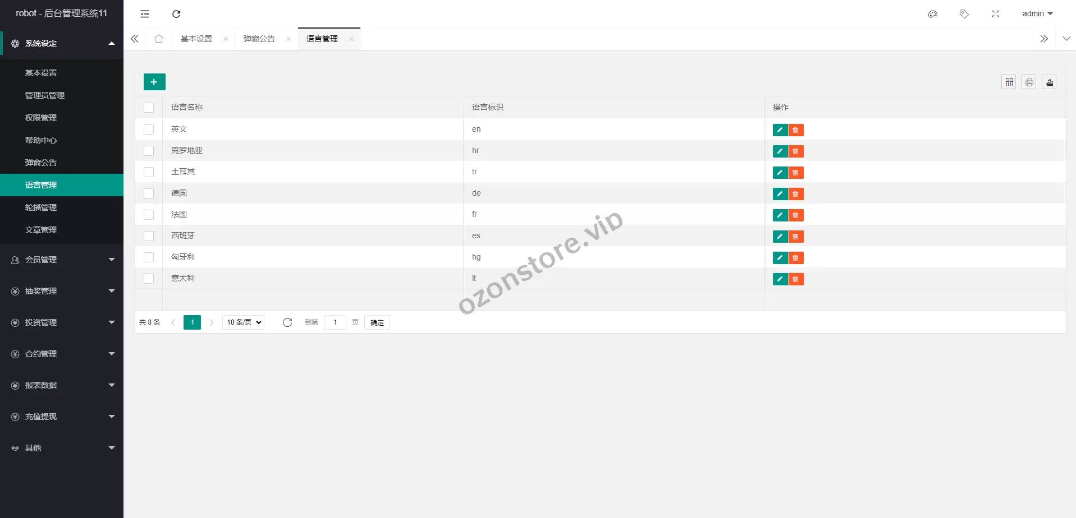Expand the 会员管理 sidebar menu
Screen dimensions: 1076x518
click(62, 260)
